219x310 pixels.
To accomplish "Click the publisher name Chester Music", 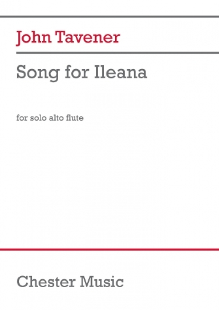I will tap(70, 282).
